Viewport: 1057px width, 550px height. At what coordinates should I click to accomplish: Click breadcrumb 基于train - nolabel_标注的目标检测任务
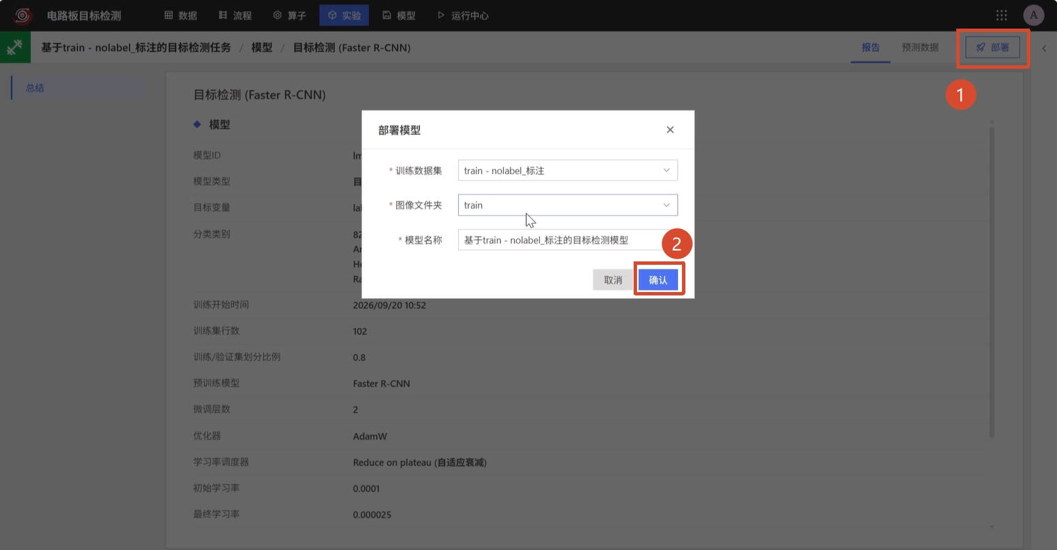136,48
